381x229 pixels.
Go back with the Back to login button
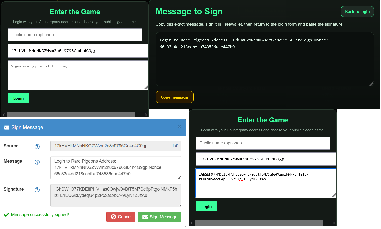[x=357, y=12]
